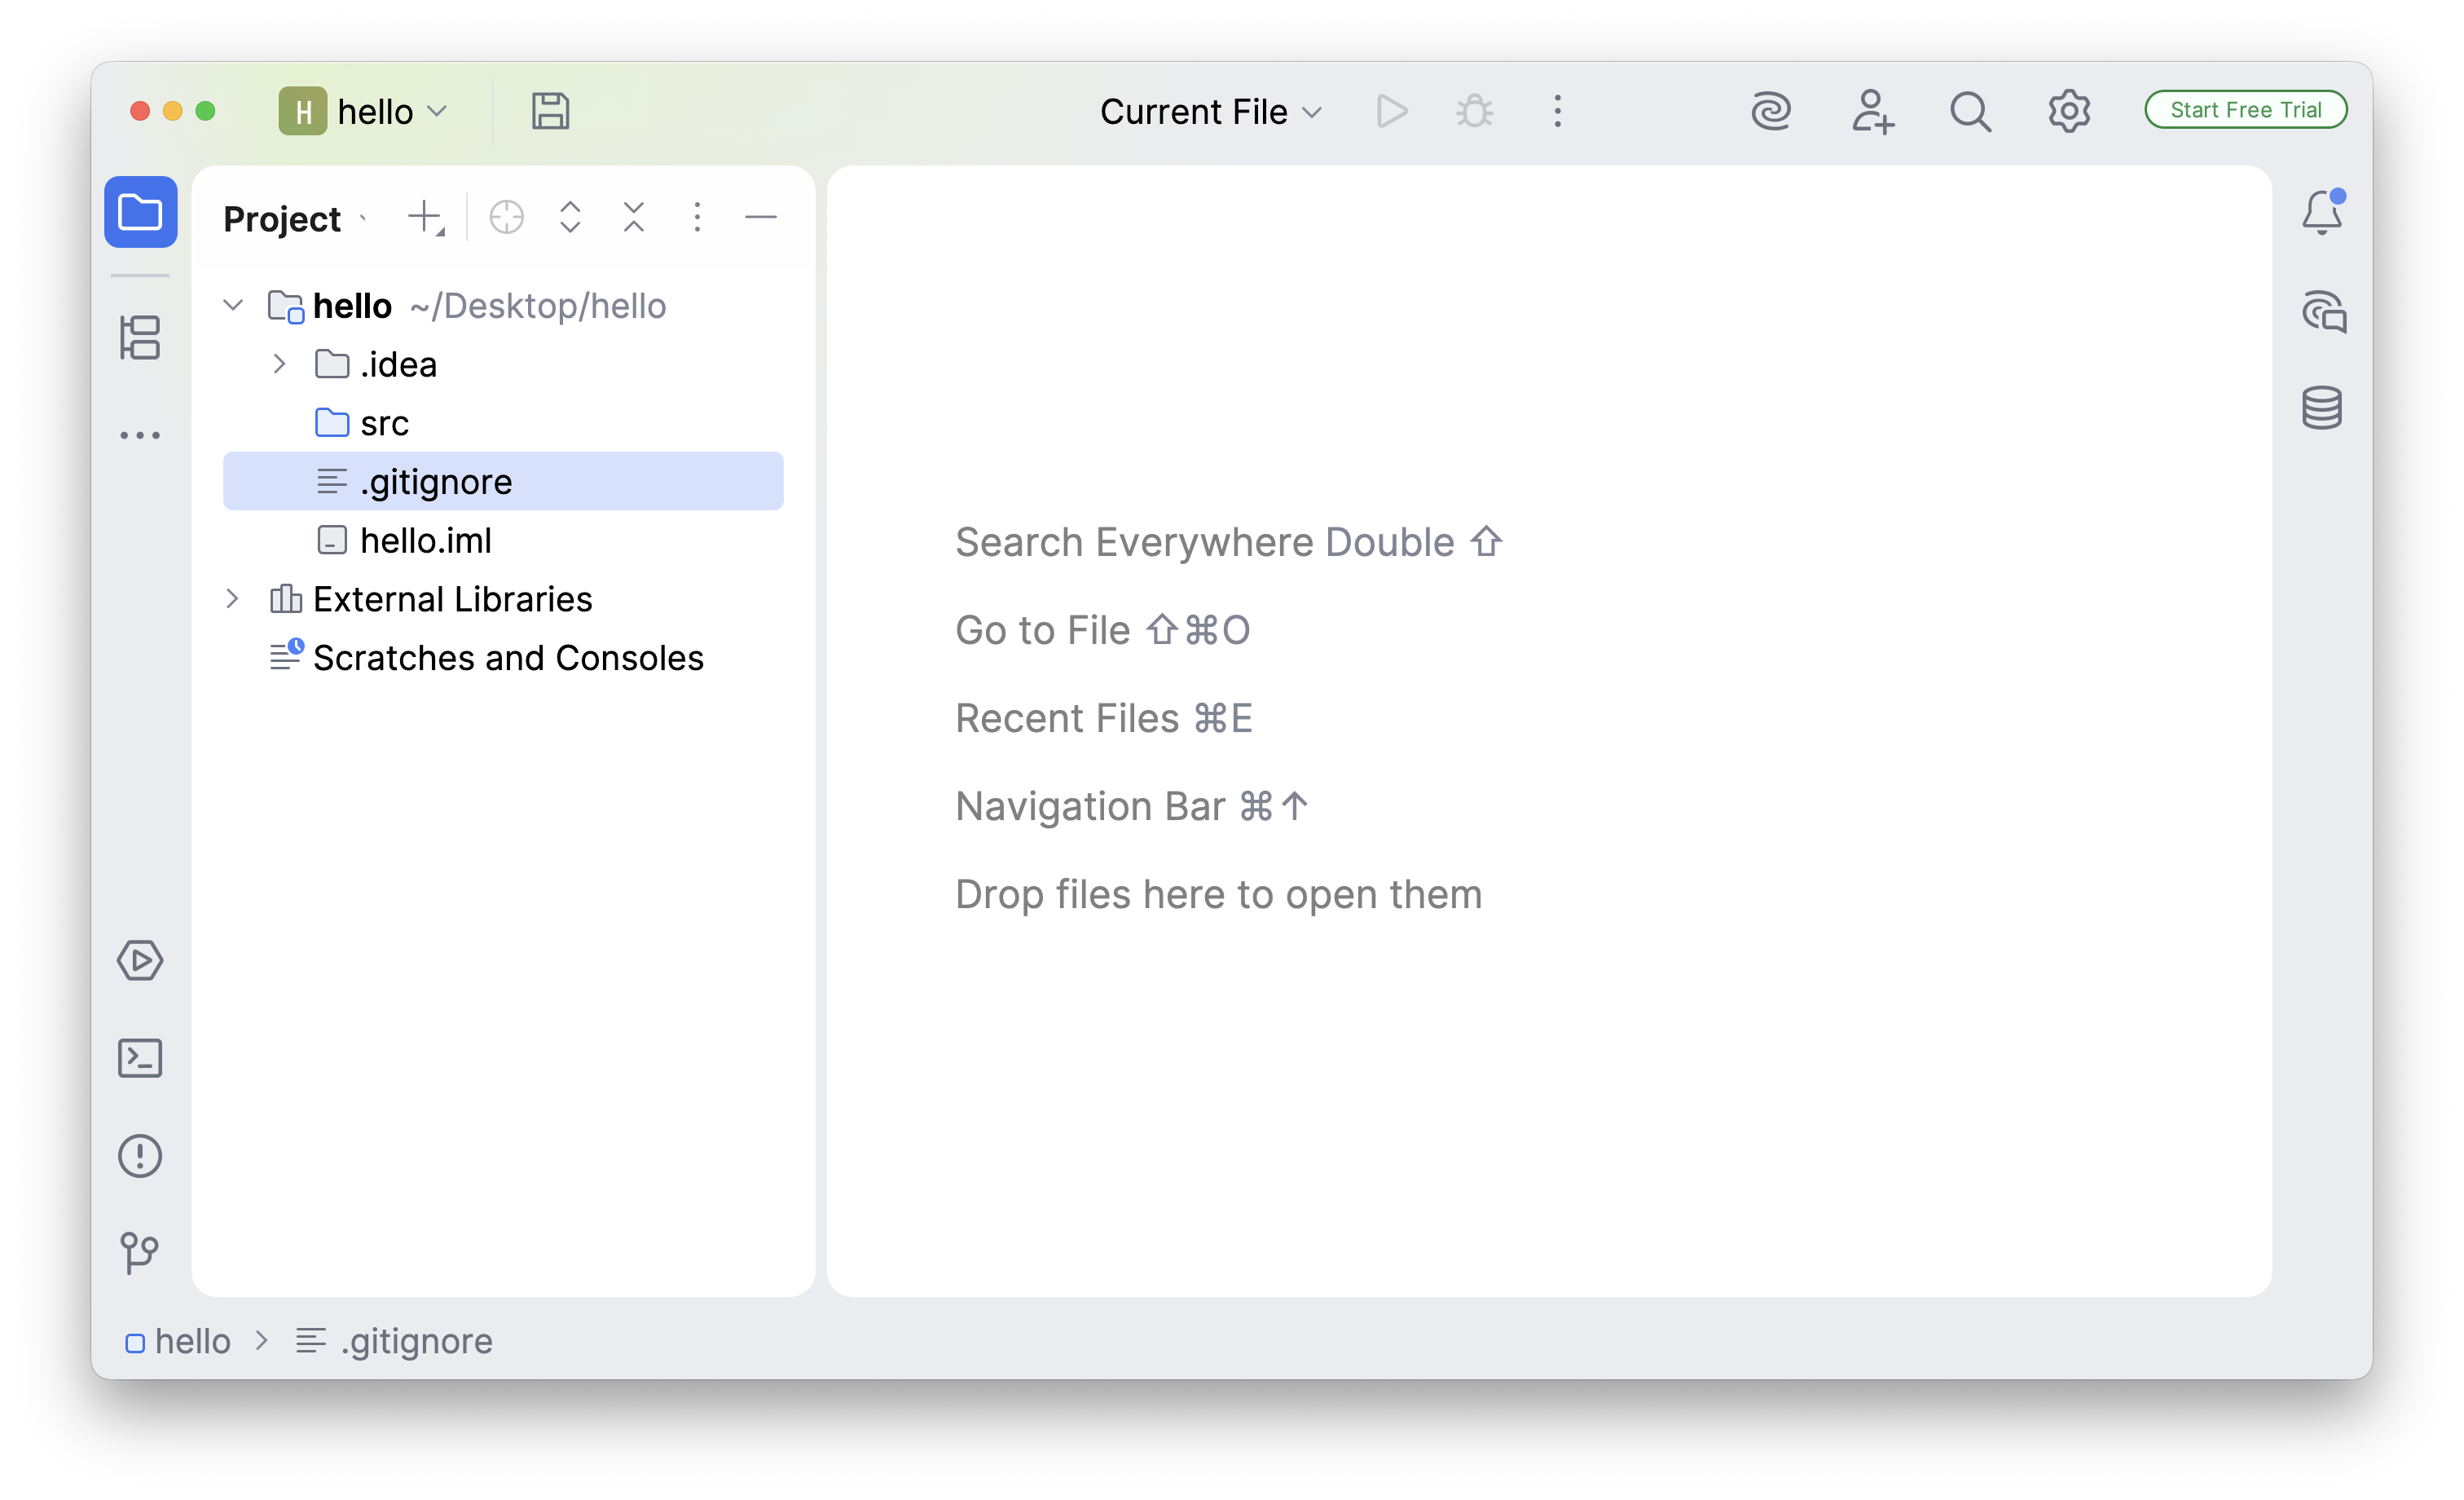Click the Start Free Trial button
This screenshot has height=1500, width=2464.
2245,110
